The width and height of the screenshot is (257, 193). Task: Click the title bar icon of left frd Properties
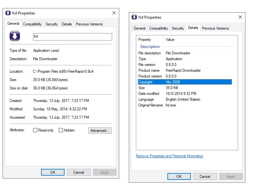pyautogui.click(x=8, y=13)
